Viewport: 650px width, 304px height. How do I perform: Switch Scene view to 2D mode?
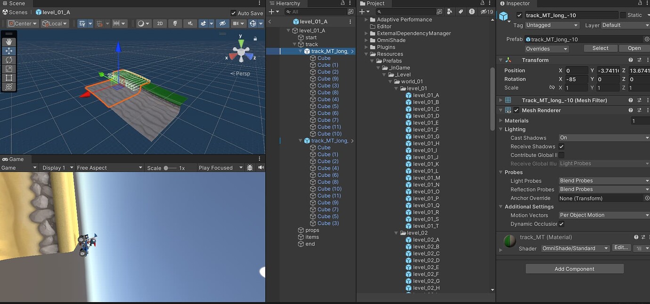160,23
